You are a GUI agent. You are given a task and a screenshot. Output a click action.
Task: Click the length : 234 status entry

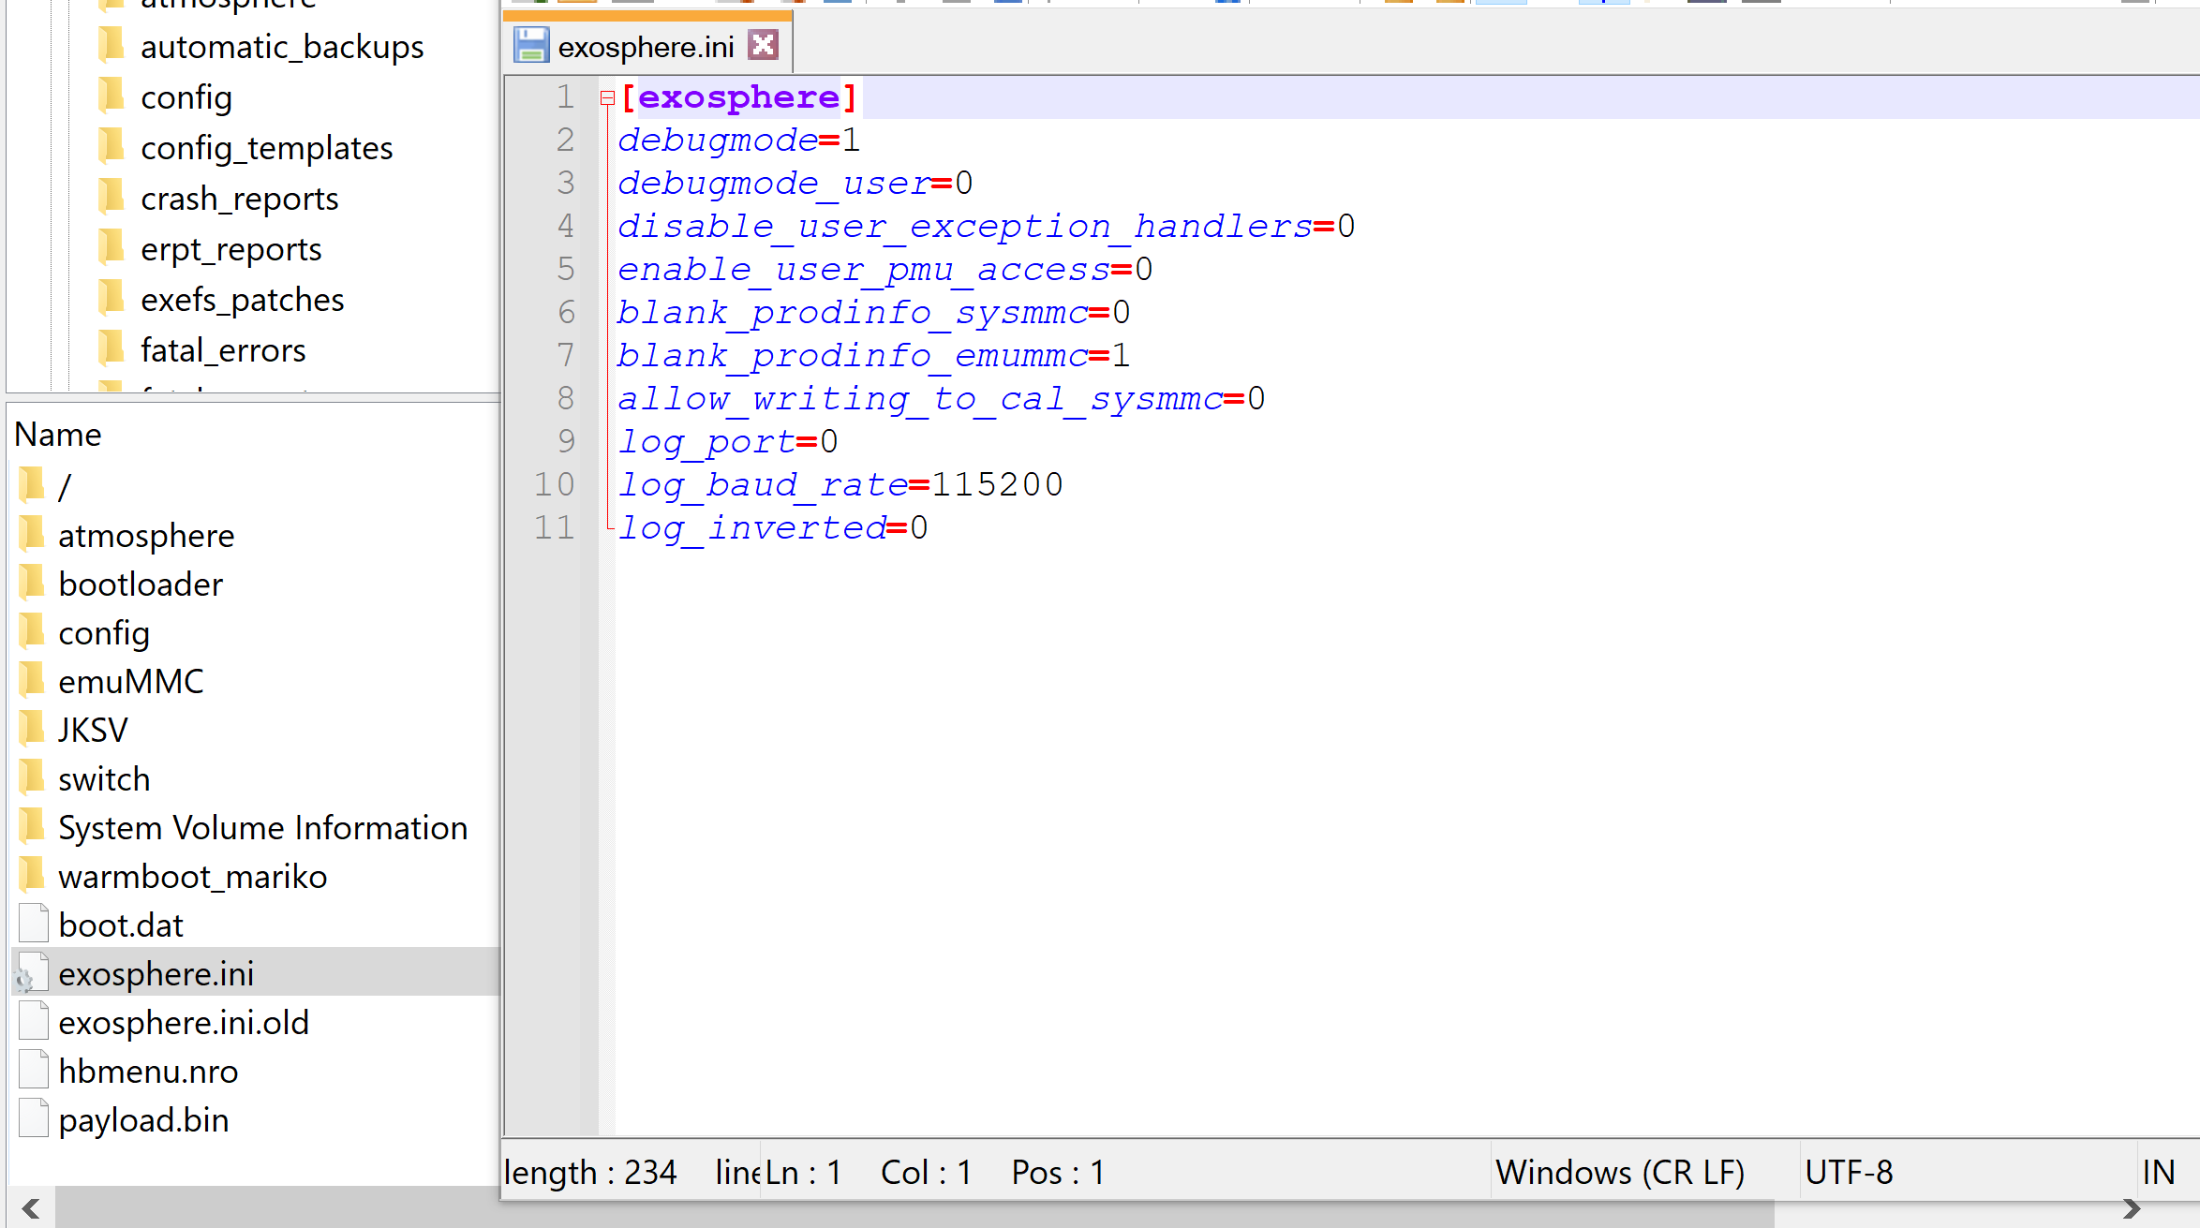[x=590, y=1172]
